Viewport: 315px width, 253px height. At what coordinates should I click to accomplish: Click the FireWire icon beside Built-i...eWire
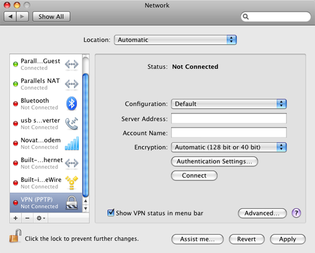tap(72, 182)
